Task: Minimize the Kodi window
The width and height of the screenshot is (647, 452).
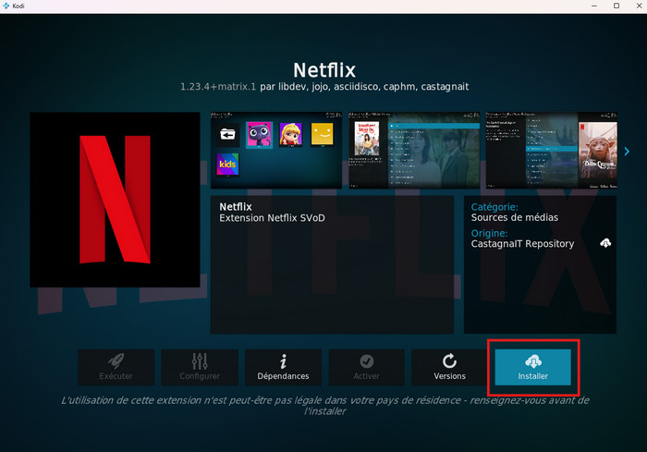Action: coord(594,6)
